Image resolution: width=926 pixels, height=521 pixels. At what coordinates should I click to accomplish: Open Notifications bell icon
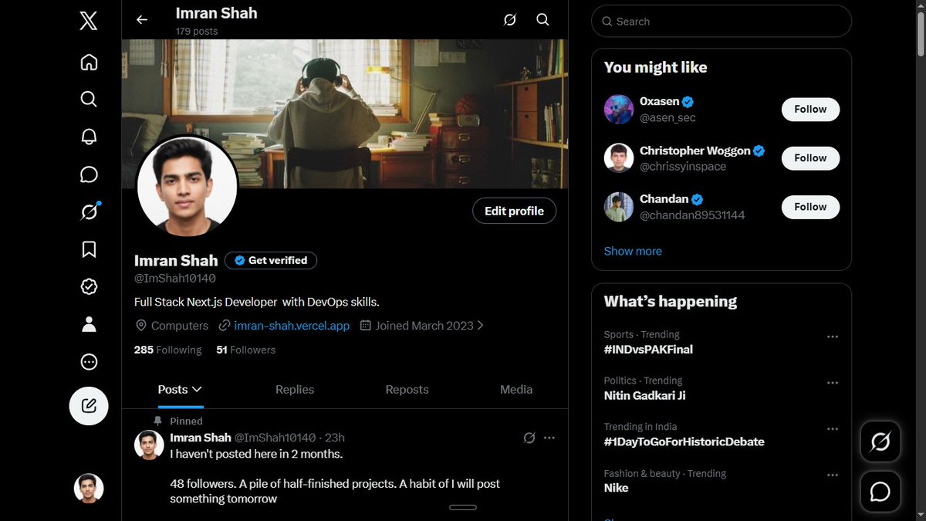pyautogui.click(x=89, y=137)
